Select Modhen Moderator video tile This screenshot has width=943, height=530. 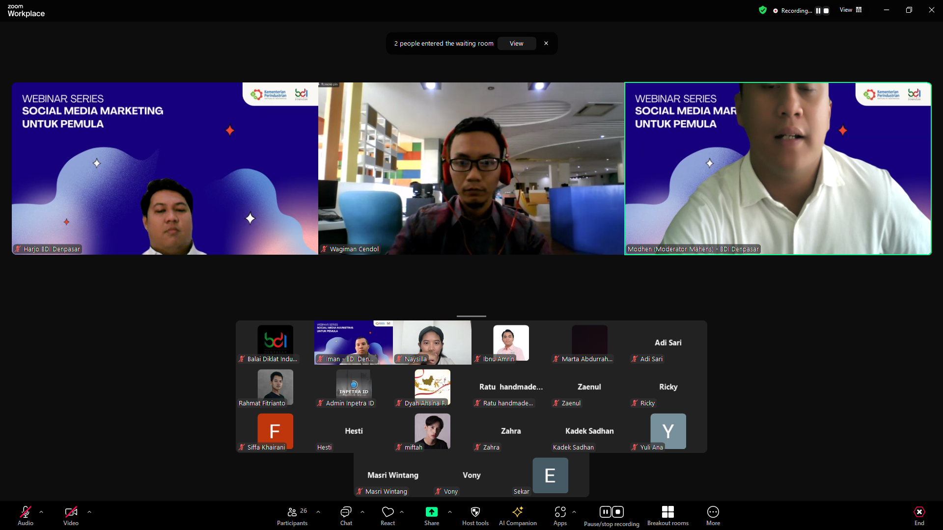(x=778, y=168)
